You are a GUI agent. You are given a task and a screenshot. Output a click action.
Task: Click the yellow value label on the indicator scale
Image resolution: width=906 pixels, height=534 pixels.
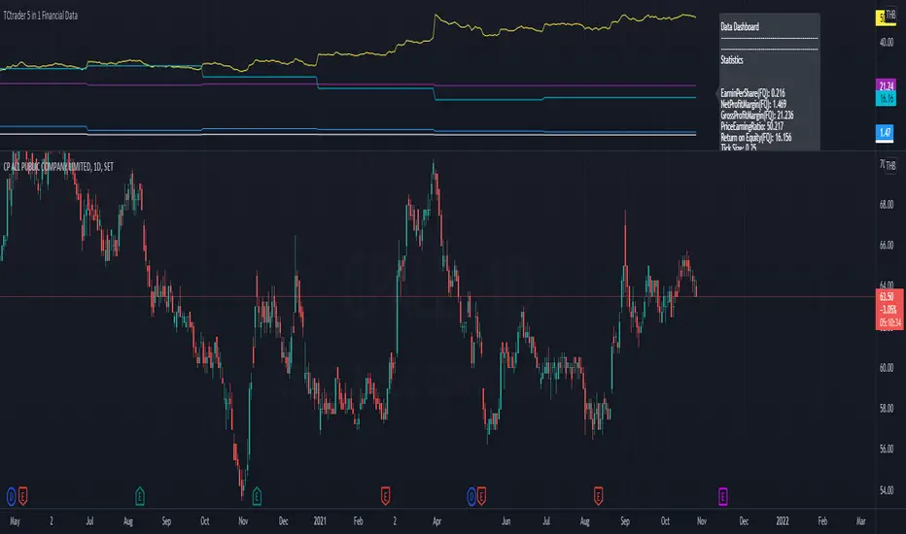[x=881, y=17]
